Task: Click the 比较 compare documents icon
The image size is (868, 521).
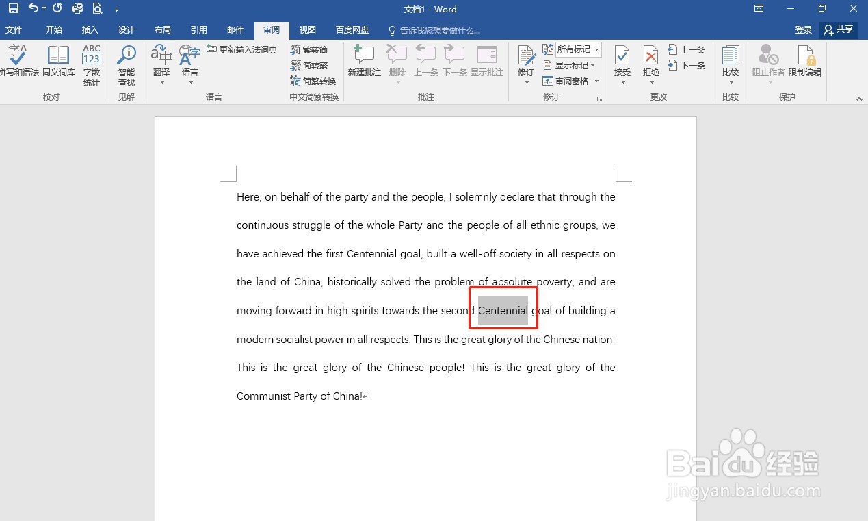Action: pyautogui.click(x=731, y=56)
